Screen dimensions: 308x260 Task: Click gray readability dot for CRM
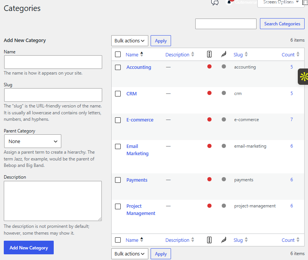pos(224,93)
